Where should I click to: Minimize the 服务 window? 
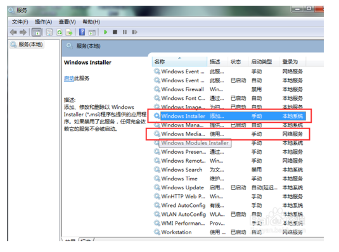(298, 9)
